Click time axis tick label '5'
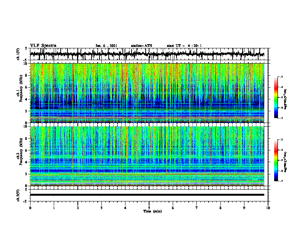This screenshot has width=302, height=233. click(149, 208)
